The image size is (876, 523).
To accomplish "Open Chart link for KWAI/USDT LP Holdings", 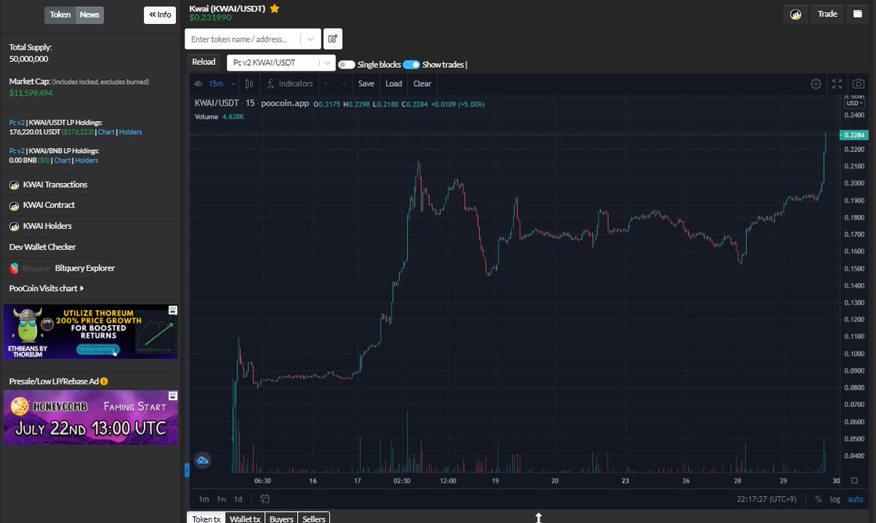I will pos(106,132).
